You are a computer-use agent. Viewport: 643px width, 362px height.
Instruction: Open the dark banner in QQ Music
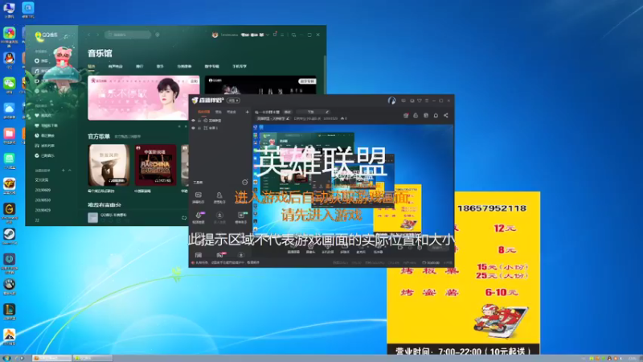coord(260,85)
